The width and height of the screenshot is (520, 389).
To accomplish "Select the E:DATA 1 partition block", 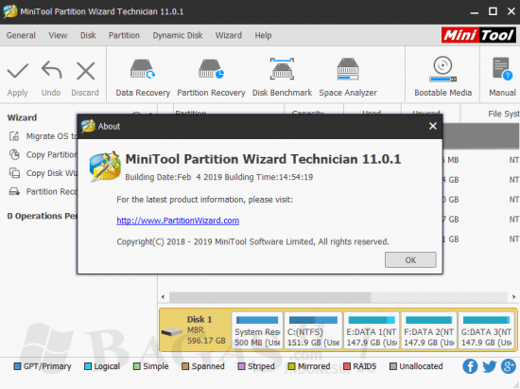I will click(x=372, y=330).
